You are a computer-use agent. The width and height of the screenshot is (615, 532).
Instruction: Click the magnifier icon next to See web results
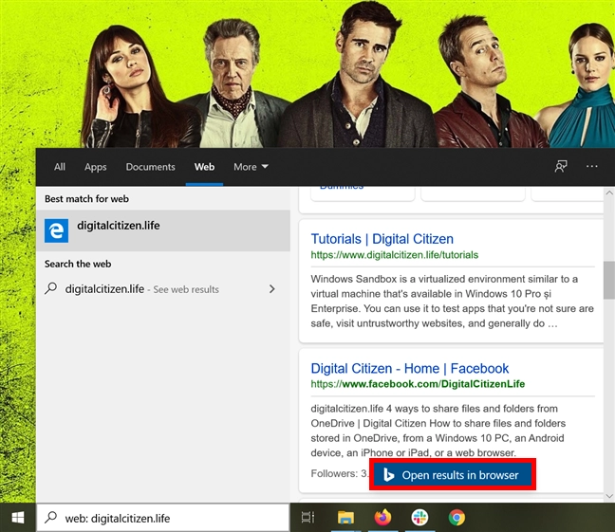[51, 288]
